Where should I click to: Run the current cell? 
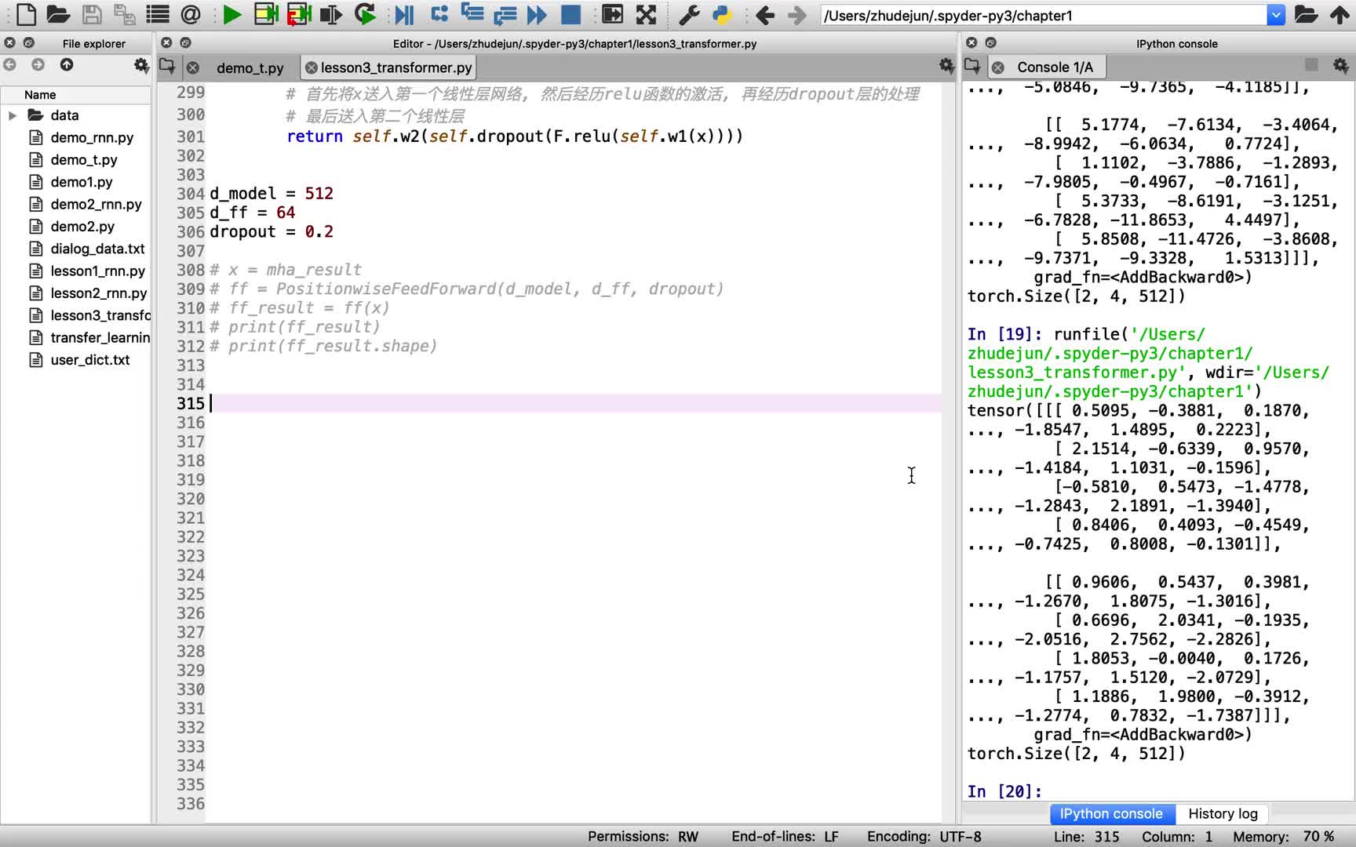coord(266,14)
